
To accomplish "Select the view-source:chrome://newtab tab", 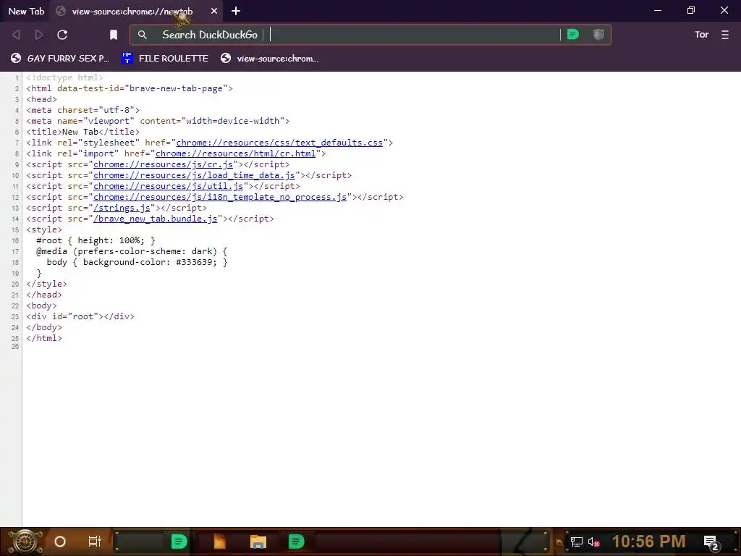I will 132,12.
